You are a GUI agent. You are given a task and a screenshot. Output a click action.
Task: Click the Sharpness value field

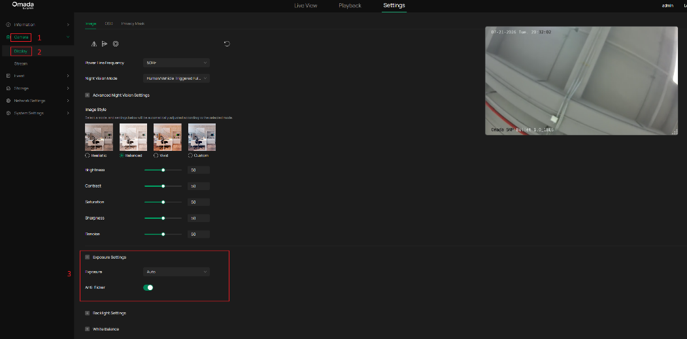199,218
